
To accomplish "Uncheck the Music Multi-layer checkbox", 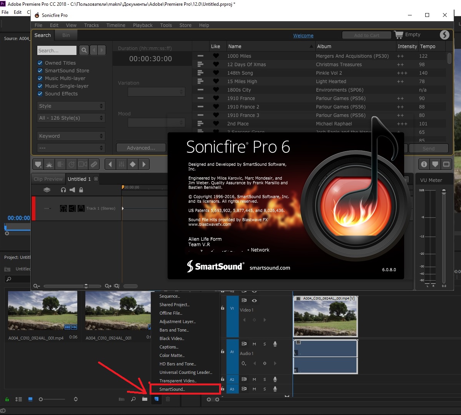I will [40, 78].
